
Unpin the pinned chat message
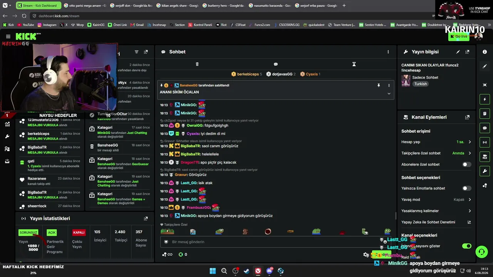(x=379, y=85)
